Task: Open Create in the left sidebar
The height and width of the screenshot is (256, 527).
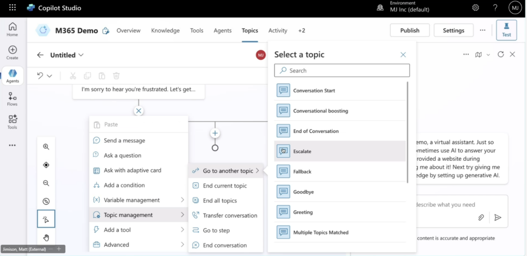Action: pyautogui.click(x=12, y=52)
